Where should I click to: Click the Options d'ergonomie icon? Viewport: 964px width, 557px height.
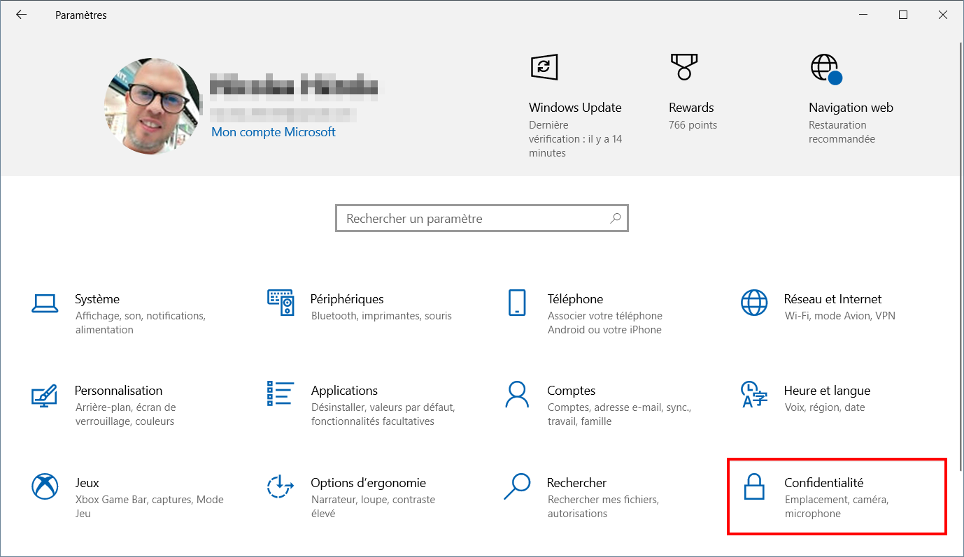pos(280,486)
